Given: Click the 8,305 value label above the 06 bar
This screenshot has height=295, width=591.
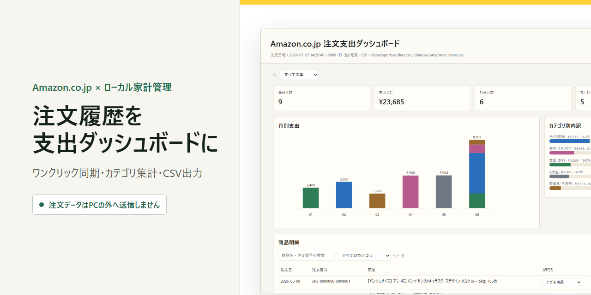Looking at the screenshot, I should pos(477,137).
